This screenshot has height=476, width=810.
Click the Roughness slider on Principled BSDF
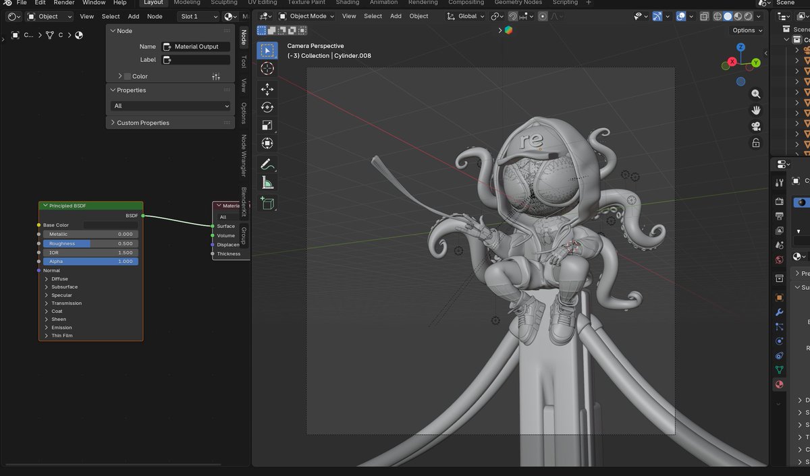click(90, 243)
